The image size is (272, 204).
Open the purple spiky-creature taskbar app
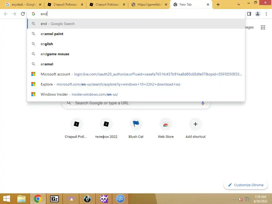pos(104,199)
